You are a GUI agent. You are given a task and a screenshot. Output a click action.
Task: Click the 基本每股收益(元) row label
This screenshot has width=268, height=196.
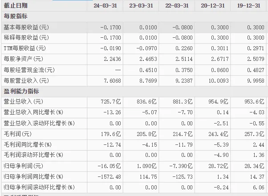26,27
